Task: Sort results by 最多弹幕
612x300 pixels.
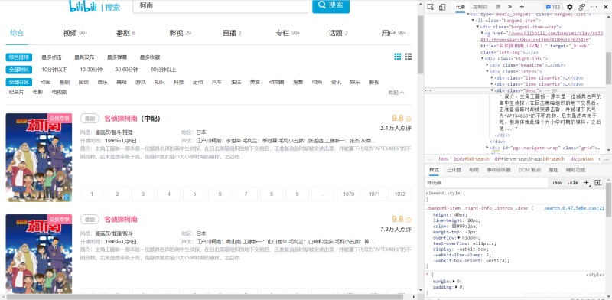Action: pos(117,57)
